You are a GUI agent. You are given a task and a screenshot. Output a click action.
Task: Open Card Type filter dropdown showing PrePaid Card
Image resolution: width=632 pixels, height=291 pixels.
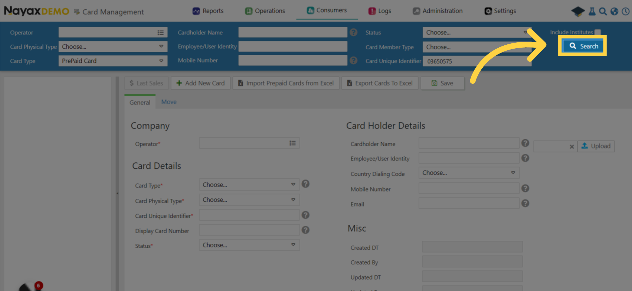113,61
